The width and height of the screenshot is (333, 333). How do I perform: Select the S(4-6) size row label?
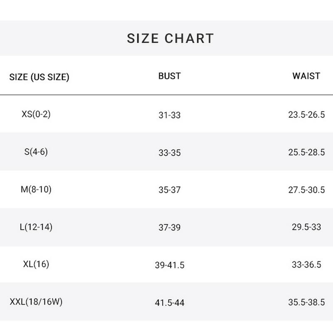click(x=36, y=152)
